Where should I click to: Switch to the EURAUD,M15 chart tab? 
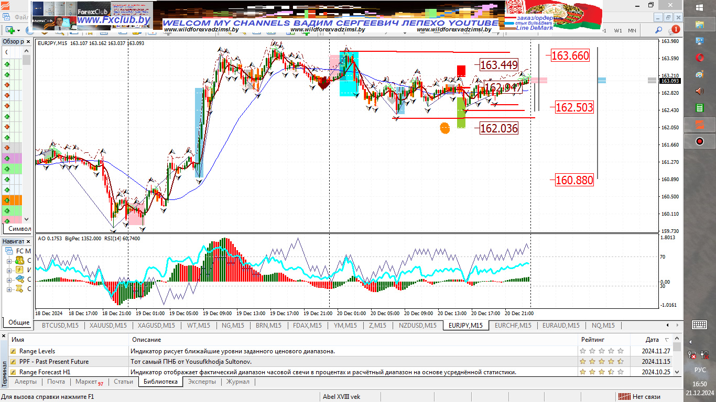(561, 326)
